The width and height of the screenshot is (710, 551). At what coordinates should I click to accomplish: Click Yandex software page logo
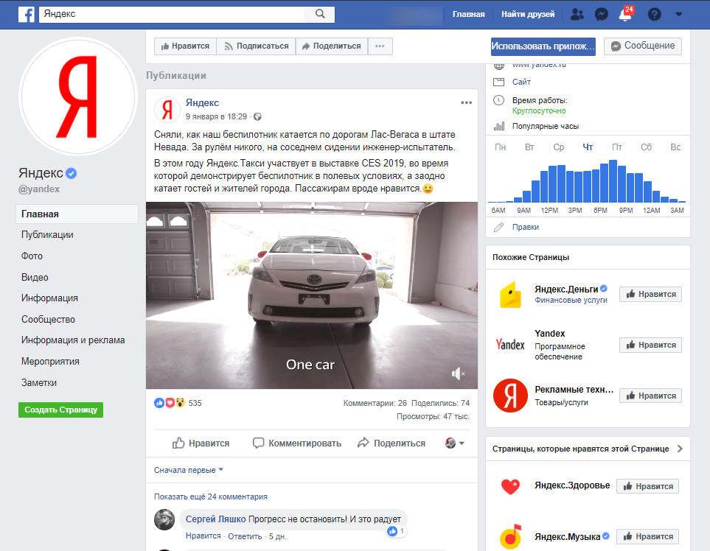[x=510, y=345]
